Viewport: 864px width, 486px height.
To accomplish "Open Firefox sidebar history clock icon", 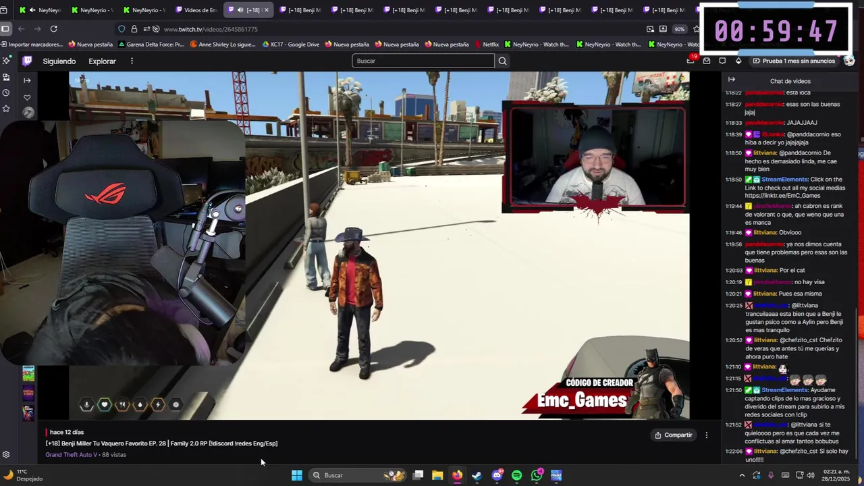I will click(x=6, y=92).
